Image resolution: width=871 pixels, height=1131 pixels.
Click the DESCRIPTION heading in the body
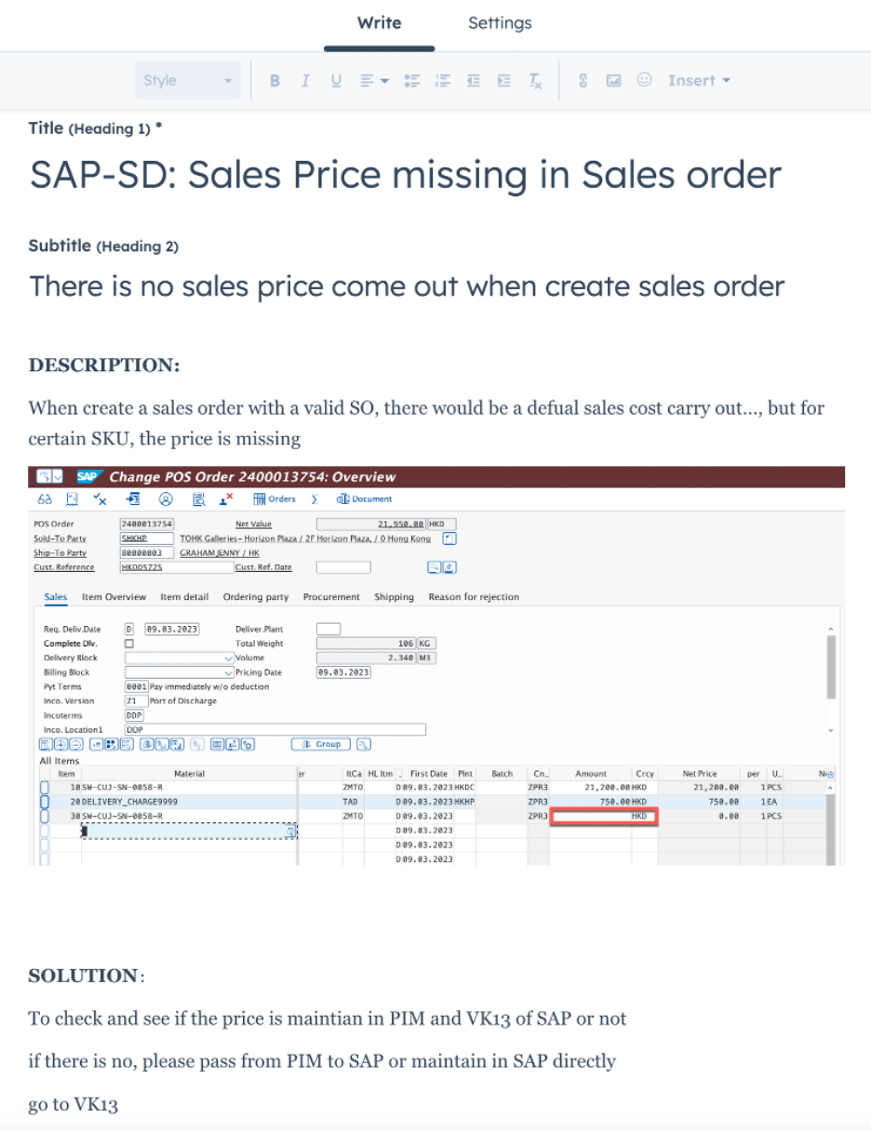click(x=104, y=366)
